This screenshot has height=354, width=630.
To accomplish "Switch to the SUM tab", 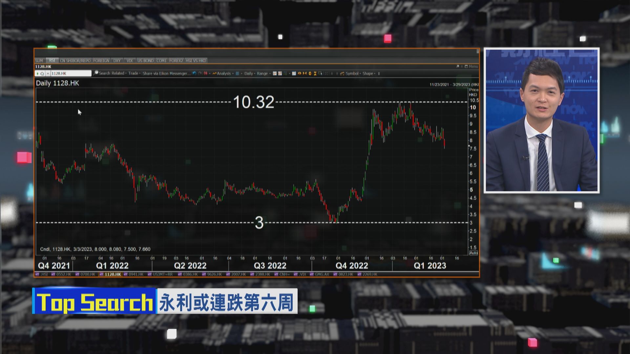I will pyautogui.click(x=39, y=61).
